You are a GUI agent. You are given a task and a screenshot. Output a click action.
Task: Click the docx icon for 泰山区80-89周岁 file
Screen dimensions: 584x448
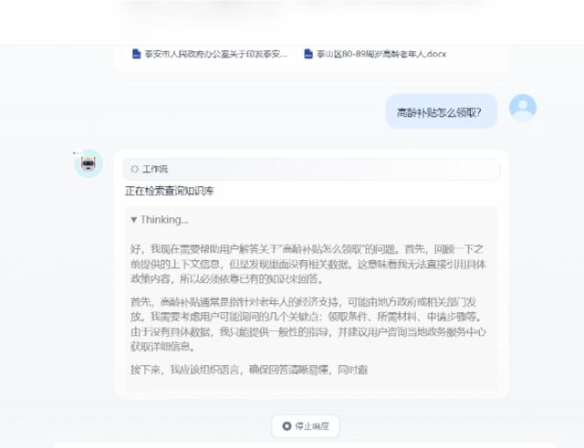[x=308, y=54]
